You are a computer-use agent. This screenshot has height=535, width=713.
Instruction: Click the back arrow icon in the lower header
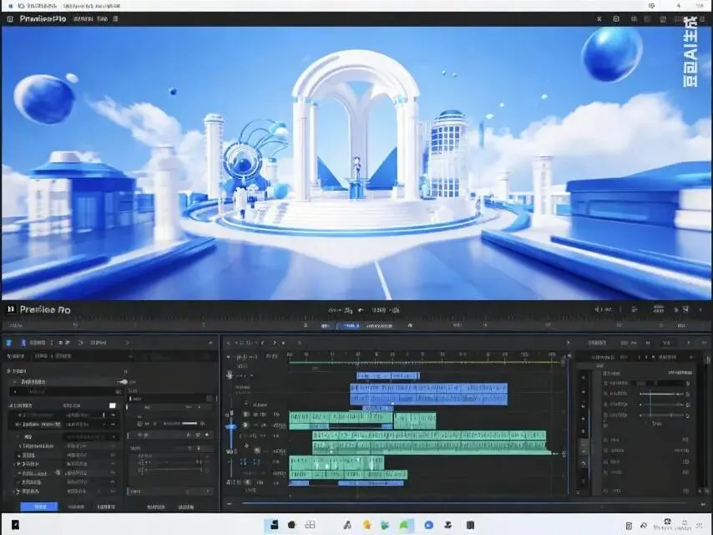coord(361,310)
